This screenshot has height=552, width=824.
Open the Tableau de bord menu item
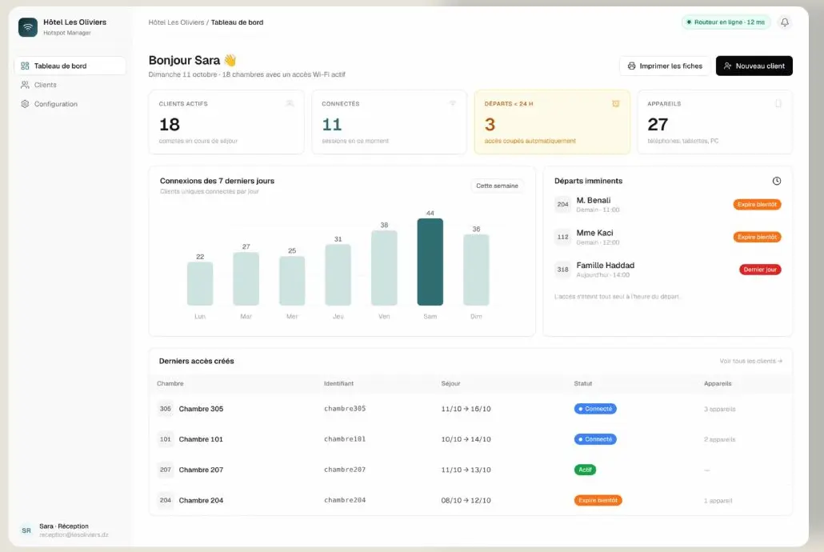pyautogui.click(x=70, y=66)
